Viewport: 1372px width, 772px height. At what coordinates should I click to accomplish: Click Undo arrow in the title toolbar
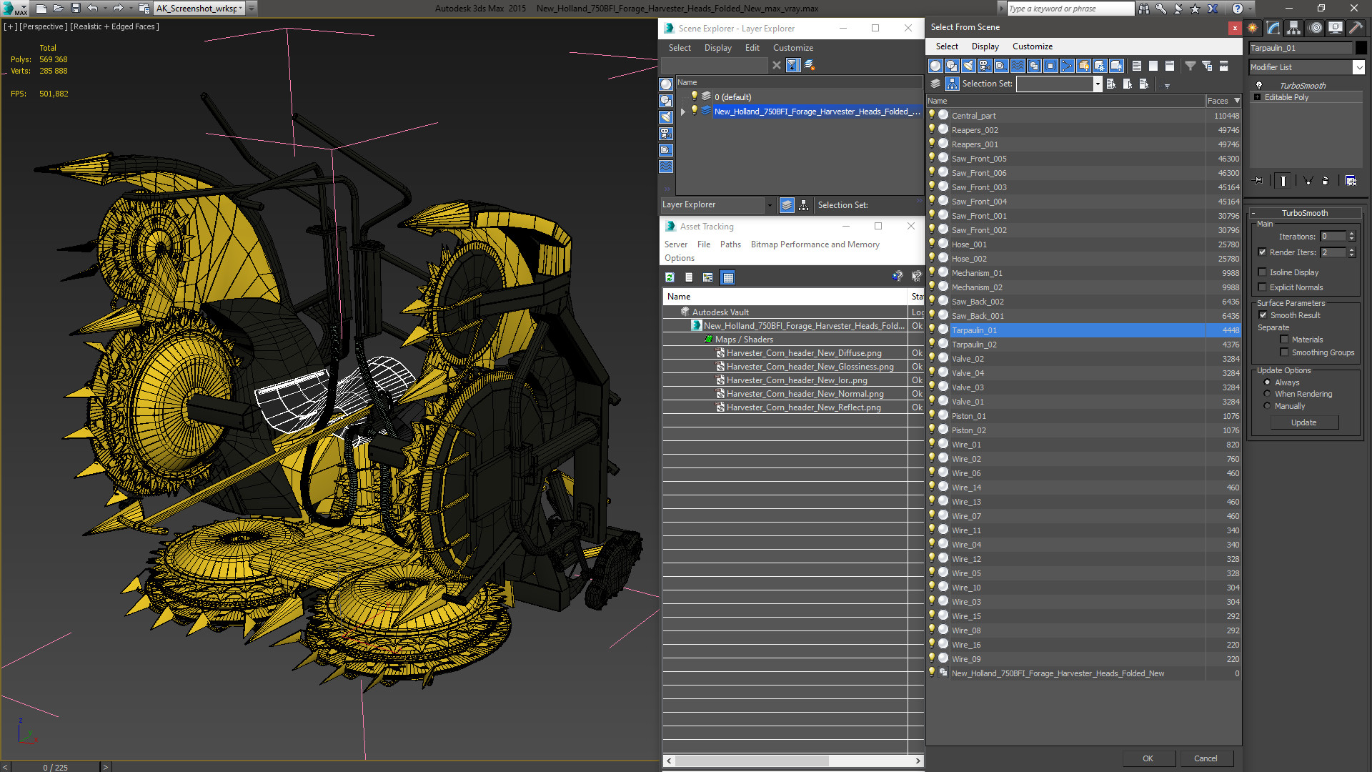pyautogui.click(x=93, y=9)
